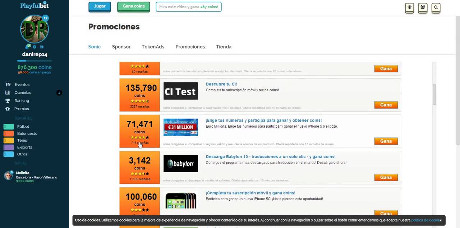Select Fútbol in the sports list
This screenshot has height=228, width=460.
pyautogui.click(x=23, y=127)
